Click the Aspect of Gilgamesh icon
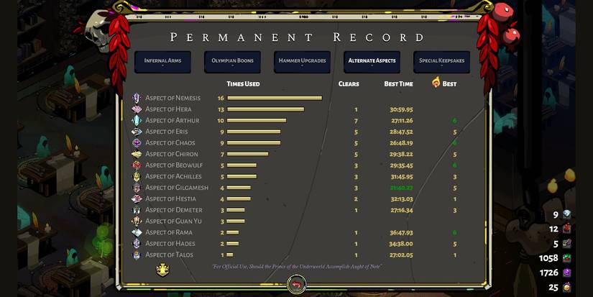This screenshot has height=297, width=593. [x=137, y=188]
